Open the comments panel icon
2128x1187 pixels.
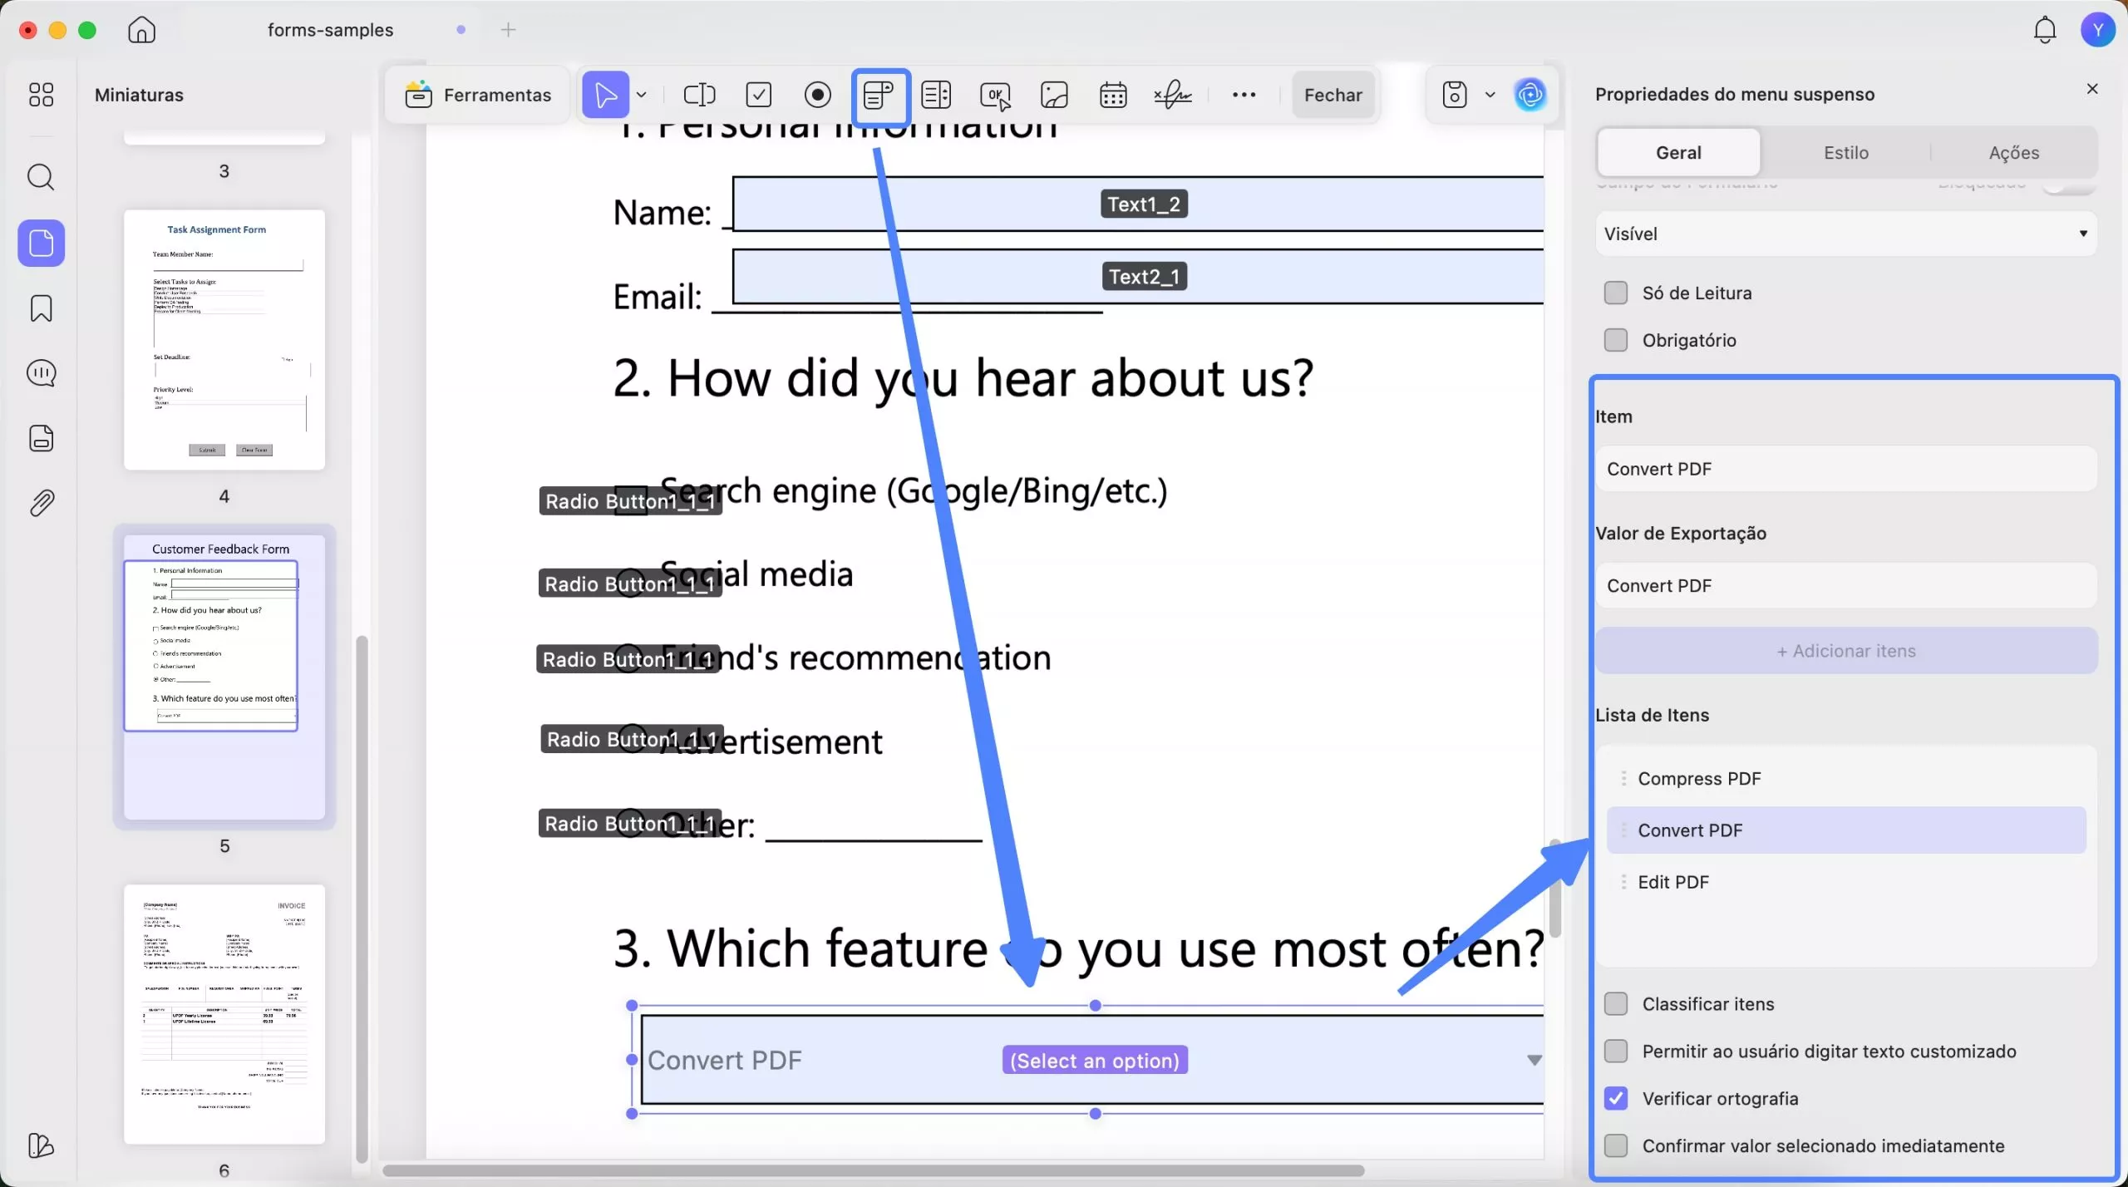point(41,373)
